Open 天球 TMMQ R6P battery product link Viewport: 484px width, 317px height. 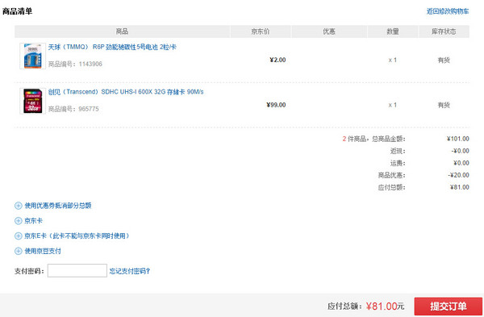[112, 47]
